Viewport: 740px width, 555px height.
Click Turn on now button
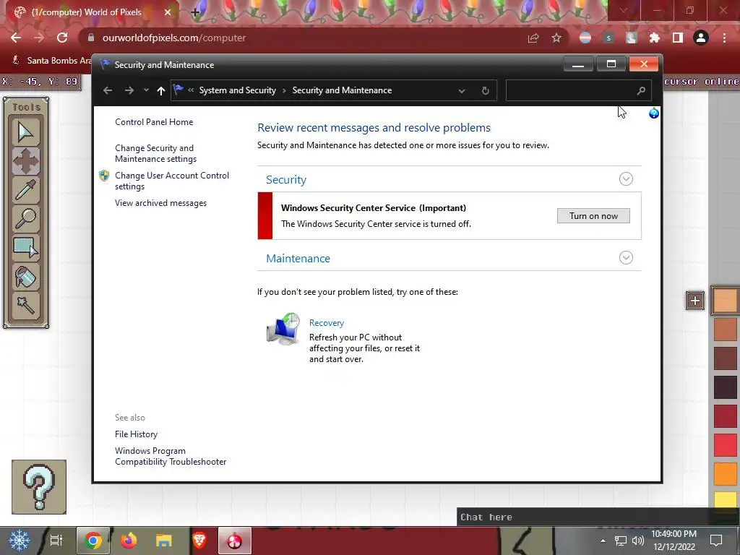tap(593, 215)
